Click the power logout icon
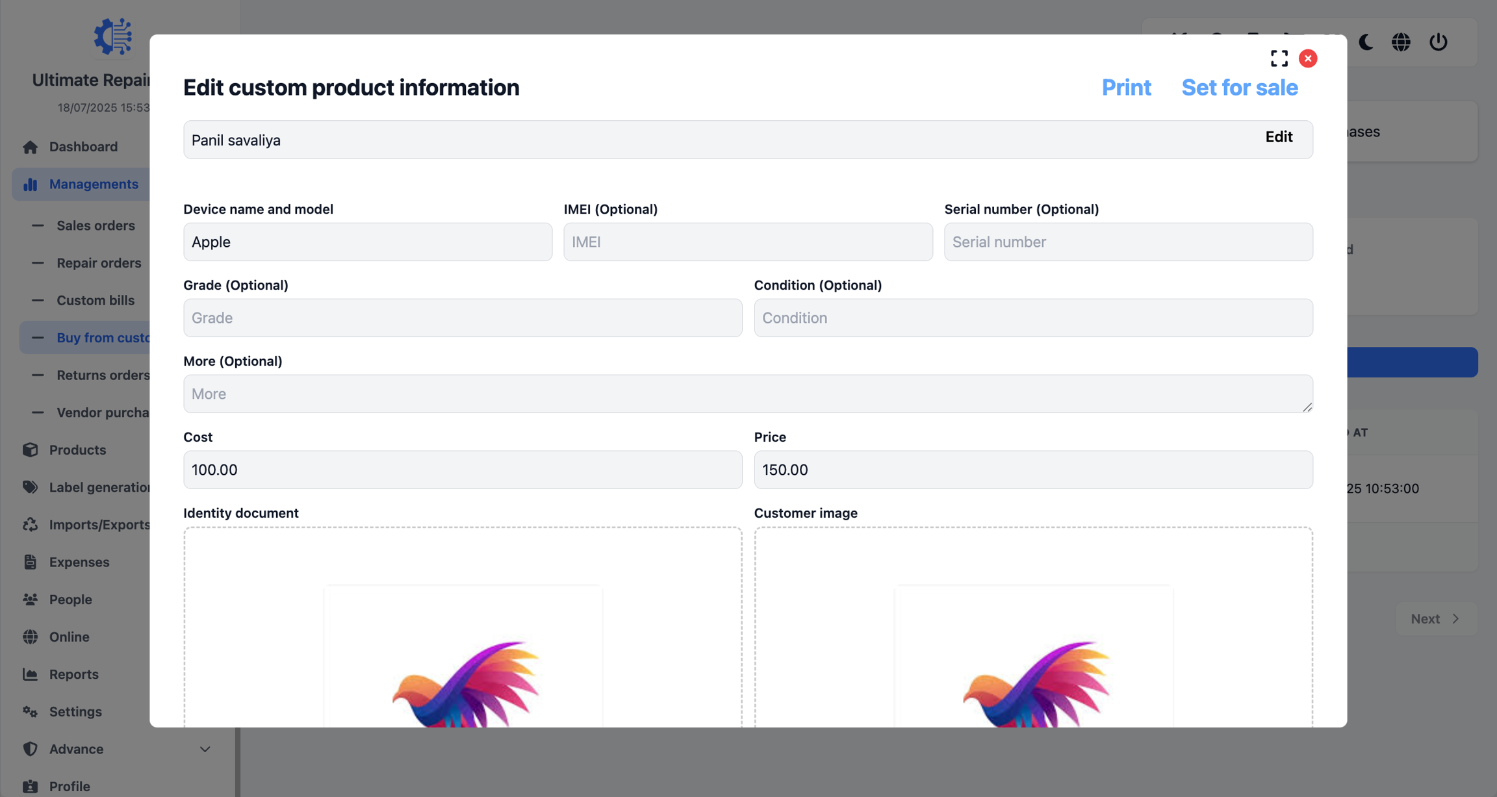This screenshot has height=797, width=1497. coord(1438,42)
